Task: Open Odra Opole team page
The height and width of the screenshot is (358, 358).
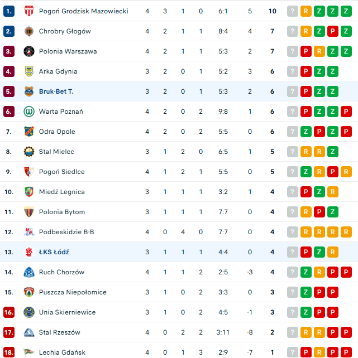Action: (57, 132)
